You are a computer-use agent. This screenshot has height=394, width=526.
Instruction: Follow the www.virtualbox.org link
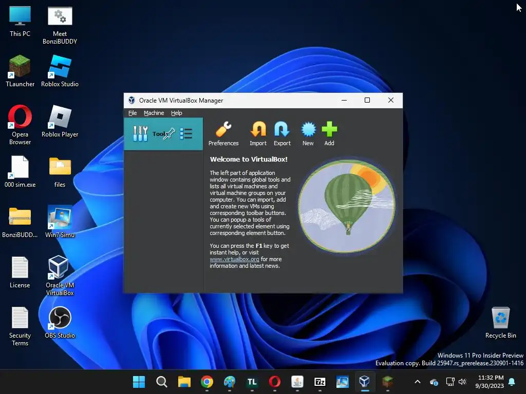coord(234,259)
